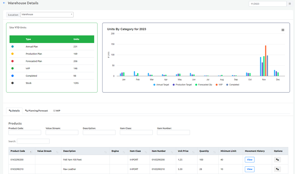295x174 pixels.
Task: Focus the Value Stream filter field
Action: tap(62, 132)
